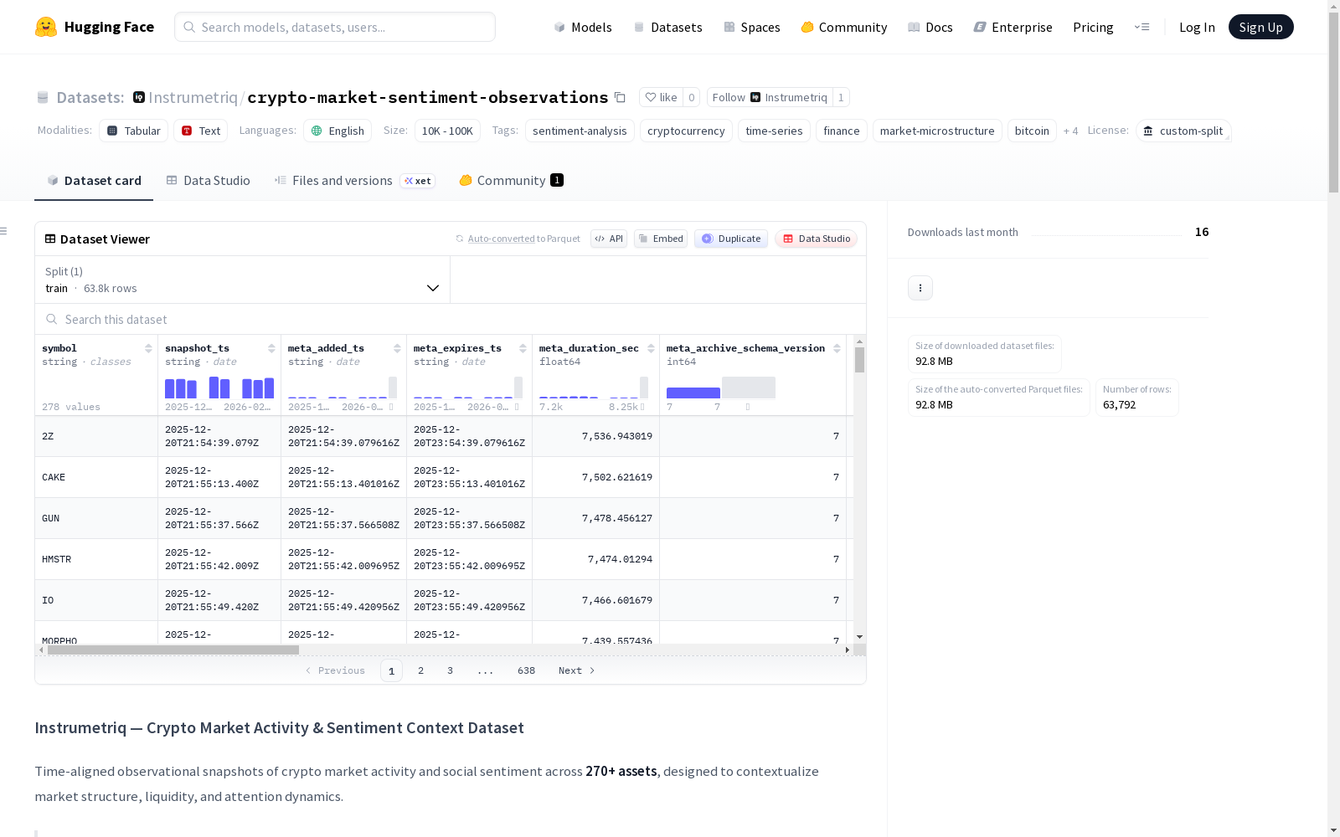Viewport: 1340px width, 837px height.
Task: Focus the Search this dataset field
Action: [x=451, y=320]
